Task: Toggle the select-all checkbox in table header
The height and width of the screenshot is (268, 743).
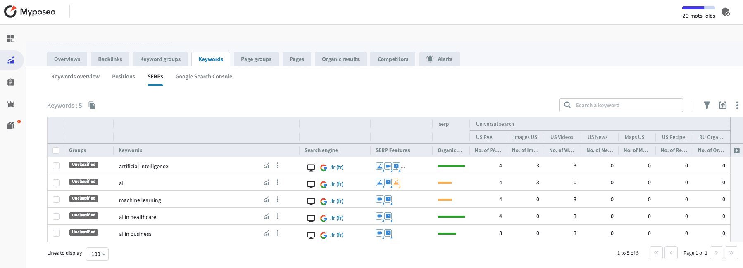Action: pyautogui.click(x=56, y=150)
